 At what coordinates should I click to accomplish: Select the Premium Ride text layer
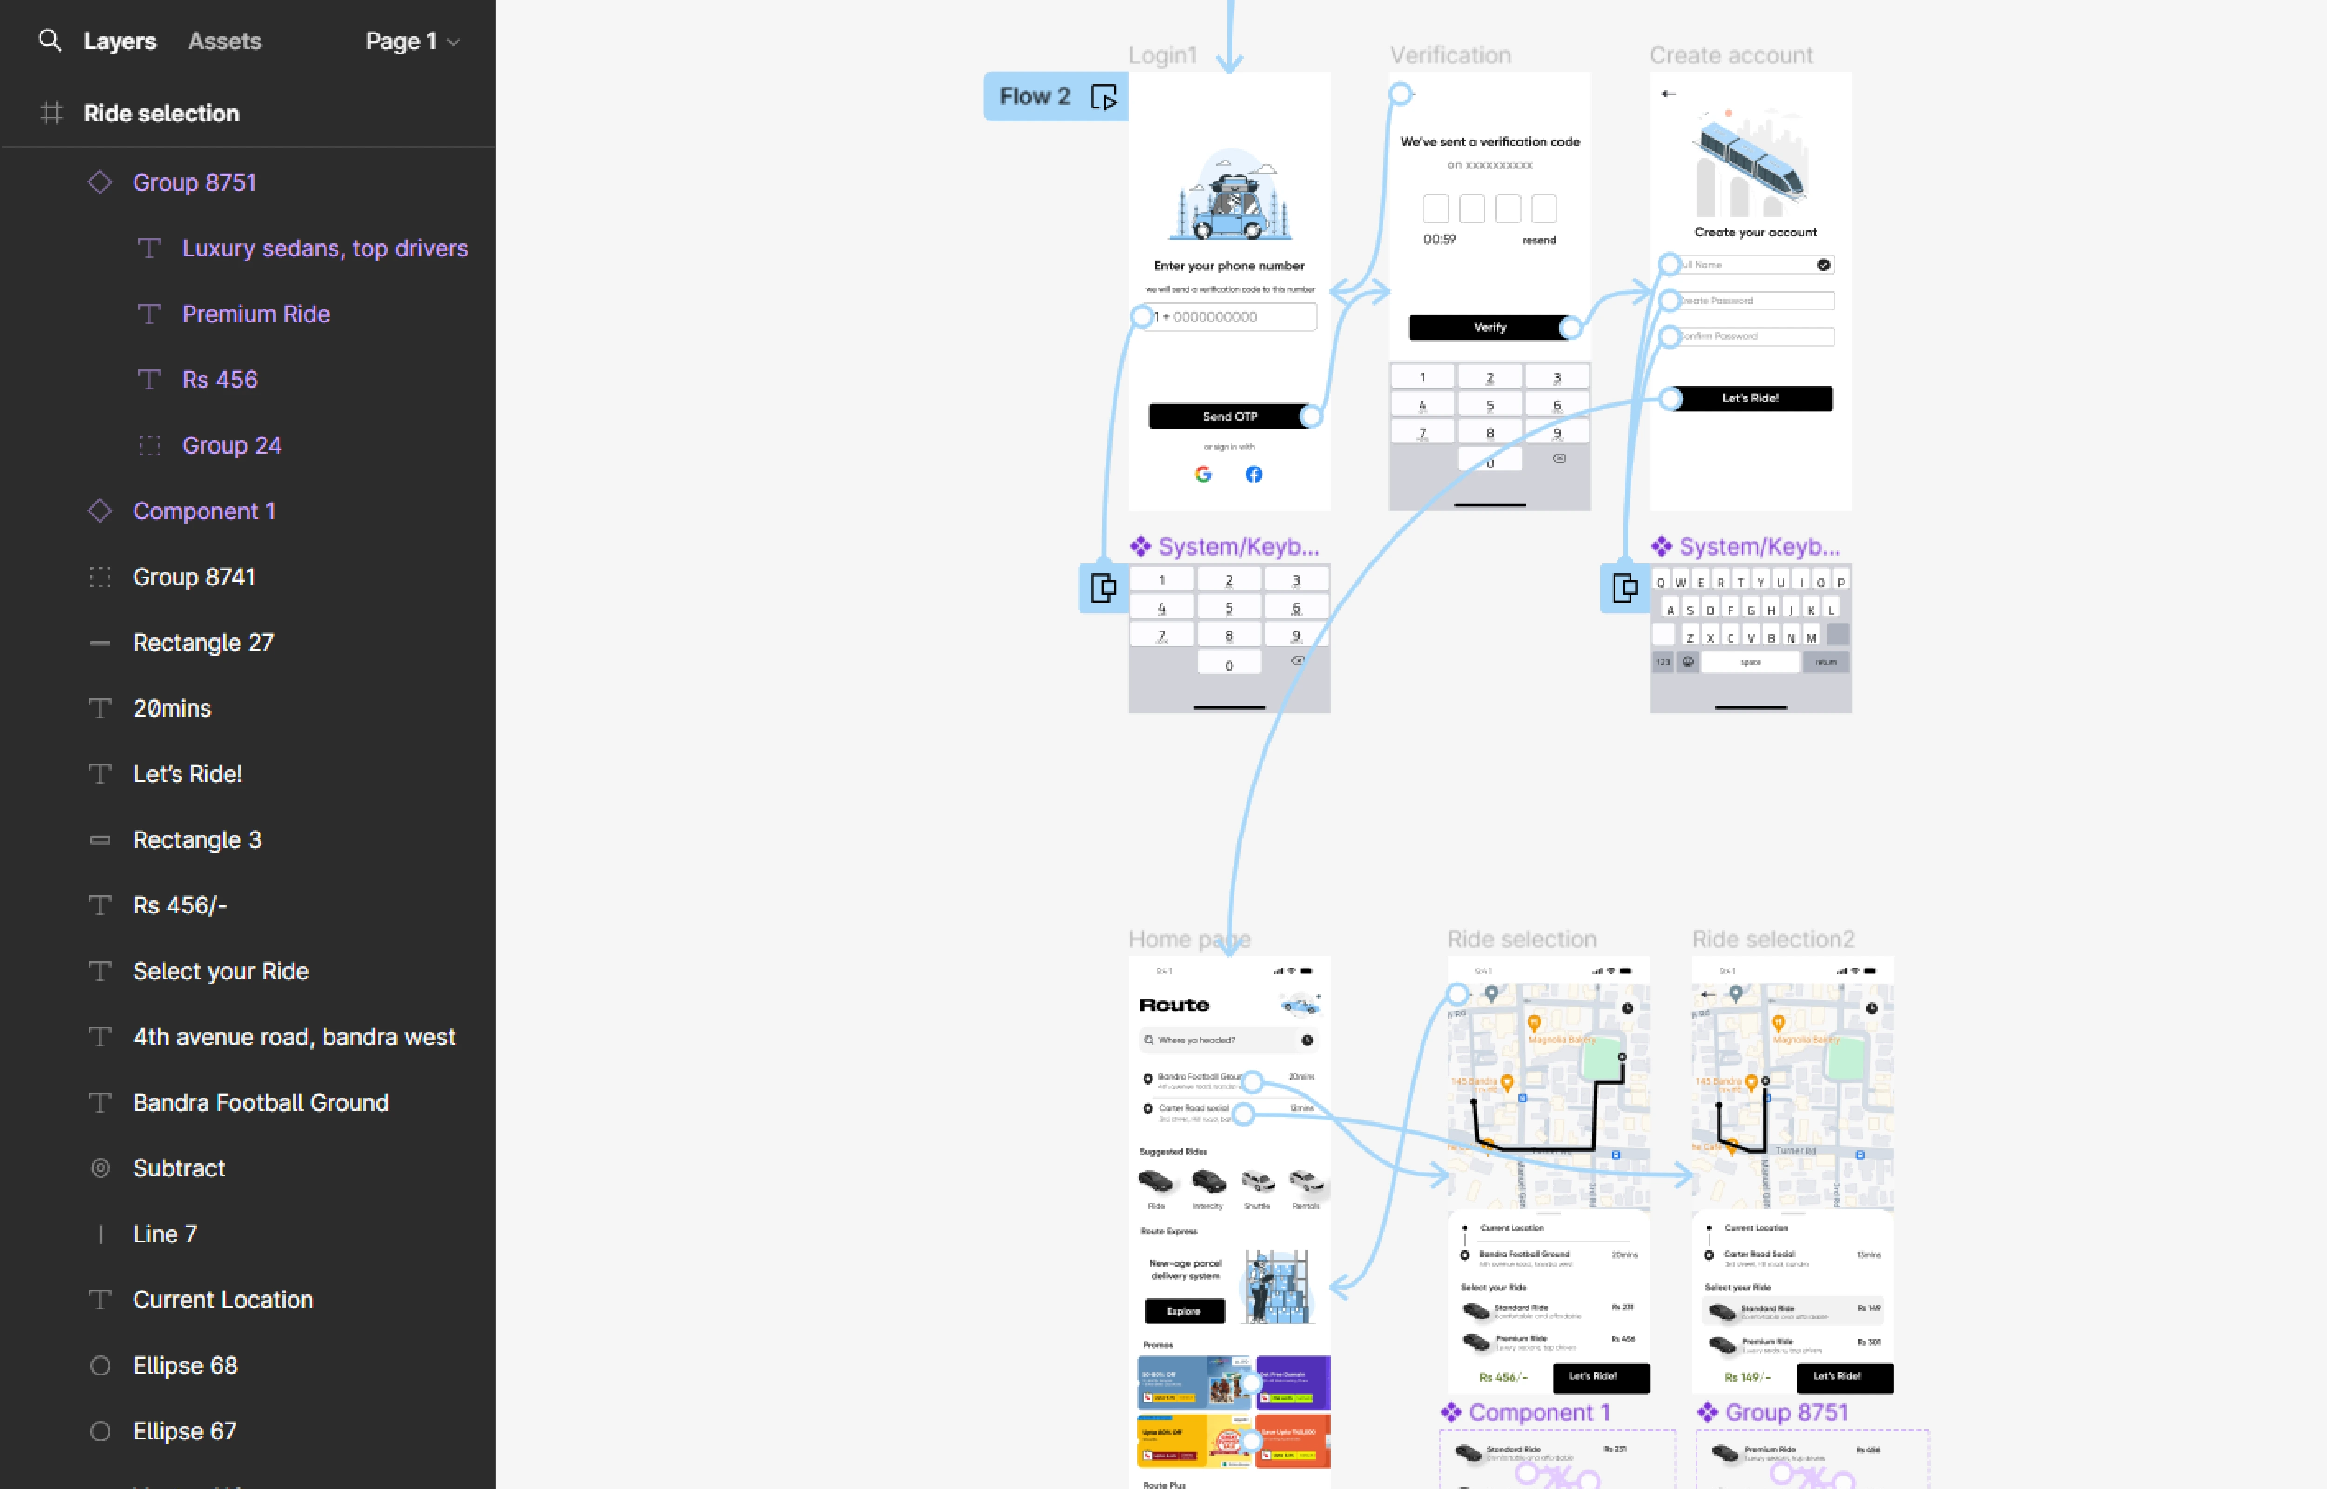tap(255, 313)
